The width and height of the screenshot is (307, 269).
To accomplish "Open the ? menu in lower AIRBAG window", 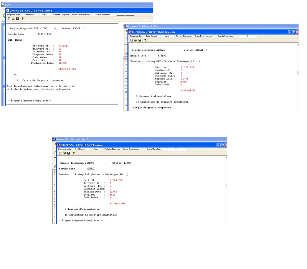I will tap(177, 149).
